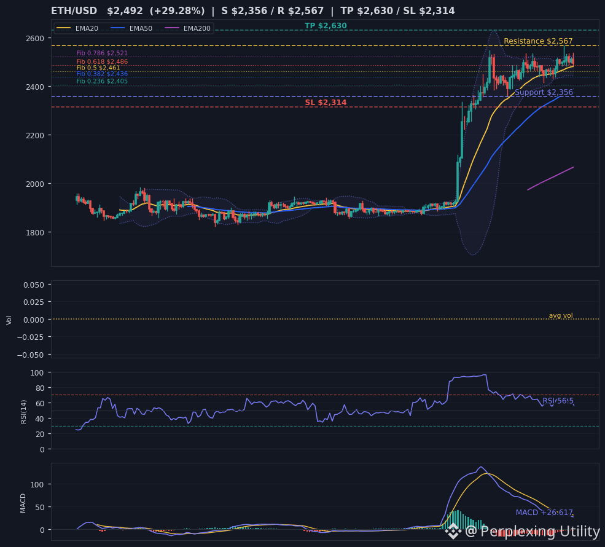Click the Resistance $2,567 label
This screenshot has height=547, width=605.
click(x=538, y=41)
